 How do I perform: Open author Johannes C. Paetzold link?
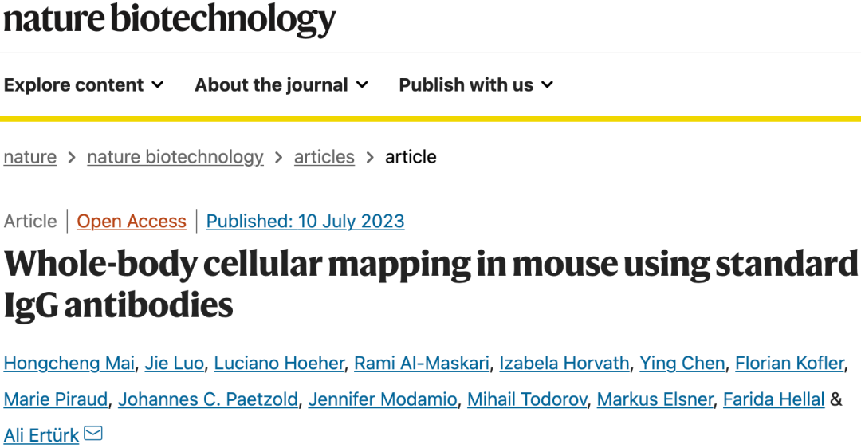[208, 399]
